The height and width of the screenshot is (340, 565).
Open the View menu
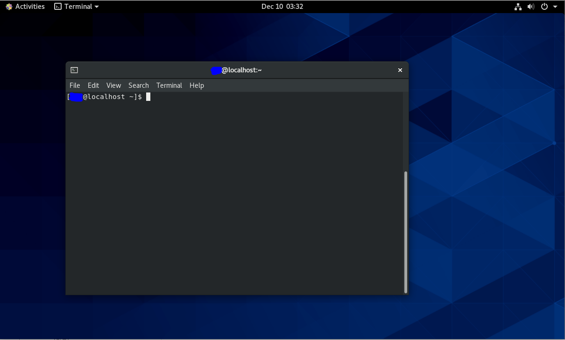[x=113, y=85]
